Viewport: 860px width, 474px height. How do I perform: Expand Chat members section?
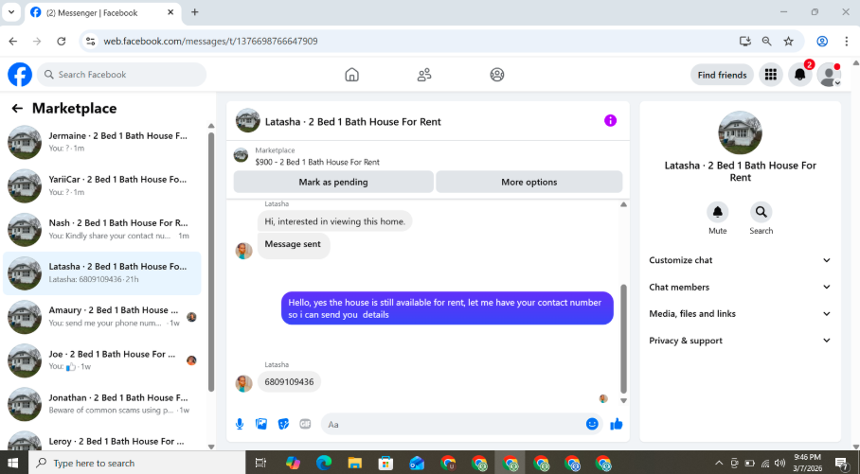pos(740,287)
